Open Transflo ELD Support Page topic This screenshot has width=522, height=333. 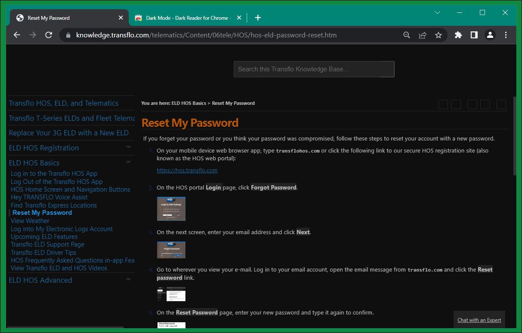pyautogui.click(x=47, y=244)
